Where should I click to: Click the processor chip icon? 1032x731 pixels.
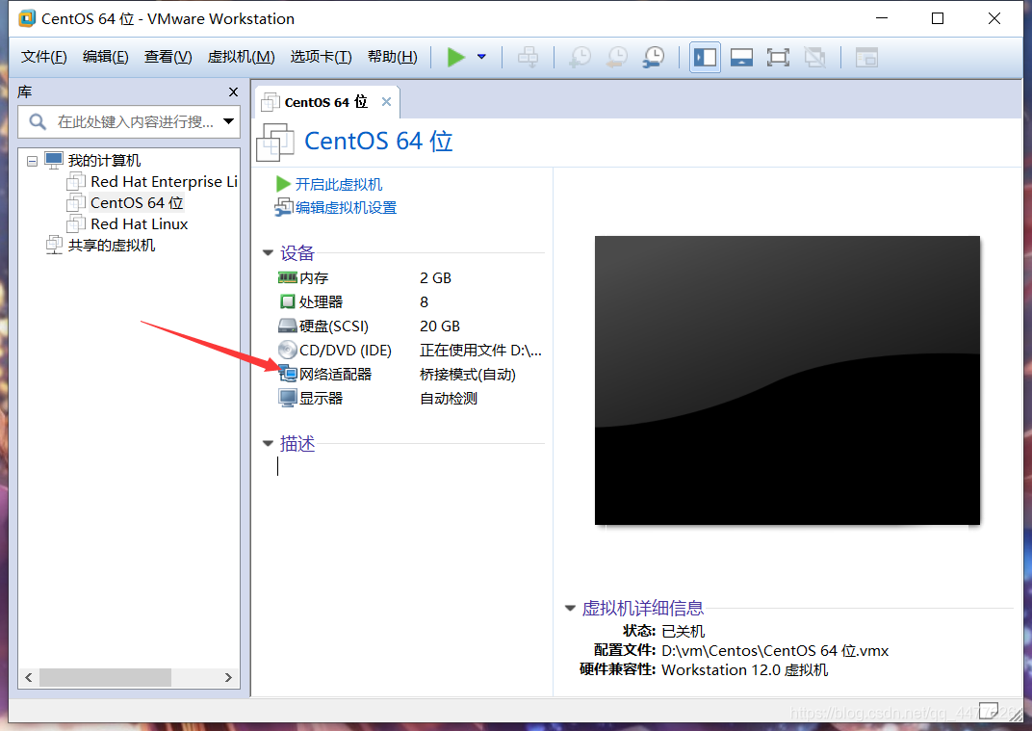288,301
